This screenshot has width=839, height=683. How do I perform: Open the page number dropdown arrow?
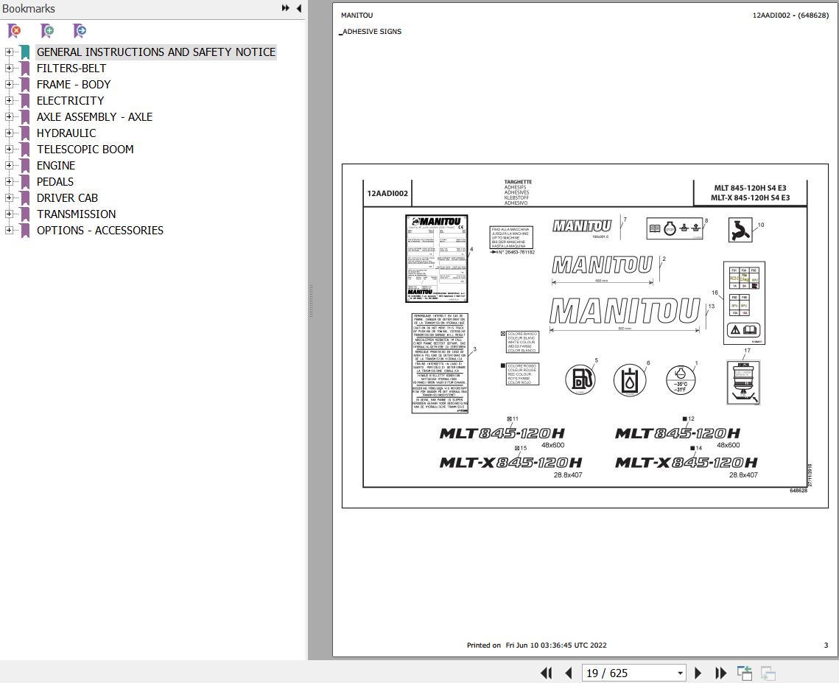click(x=680, y=673)
